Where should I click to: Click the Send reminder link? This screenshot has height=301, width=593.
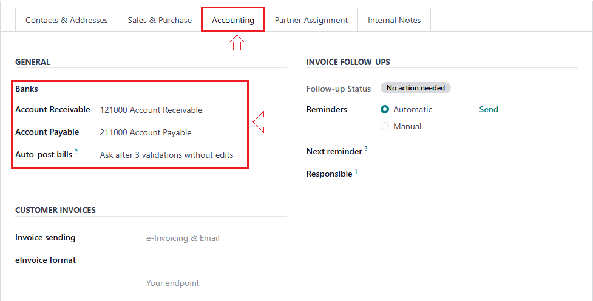pyautogui.click(x=489, y=109)
